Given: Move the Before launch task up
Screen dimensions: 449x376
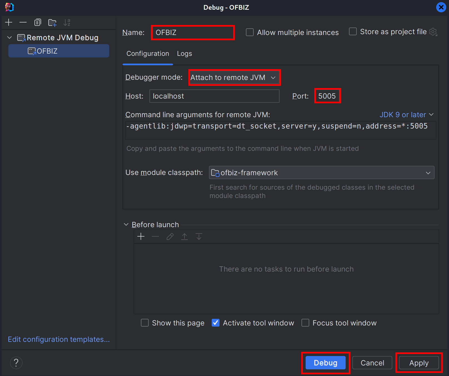Looking at the screenshot, I should coord(184,236).
